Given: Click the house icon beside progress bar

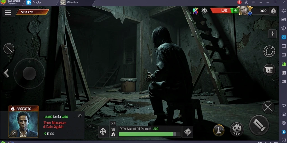Looking at the screenshot, I should click(x=113, y=134).
